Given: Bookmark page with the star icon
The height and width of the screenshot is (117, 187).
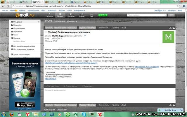Looking at the screenshot, I should point(178,6).
